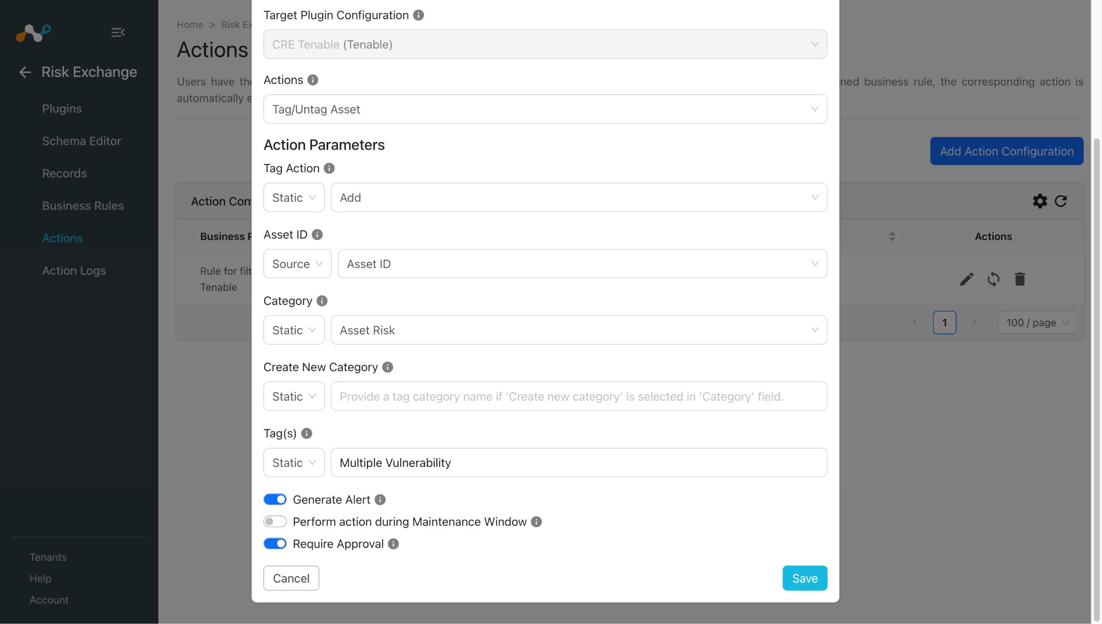The width and height of the screenshot is (1102, 624).
Task: Click the back arrow beside Risk Exchange
Action: [25, 72]
